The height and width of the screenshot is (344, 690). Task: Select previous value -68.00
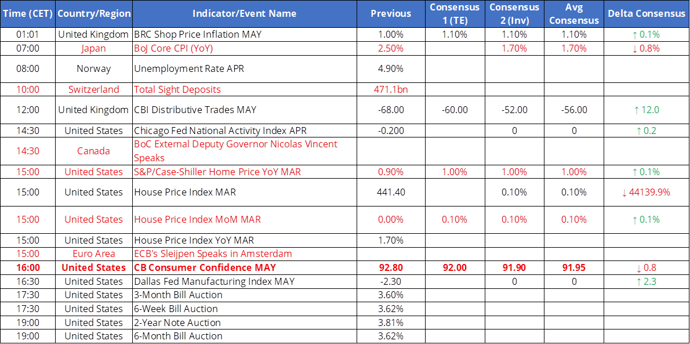click(391, 110)
